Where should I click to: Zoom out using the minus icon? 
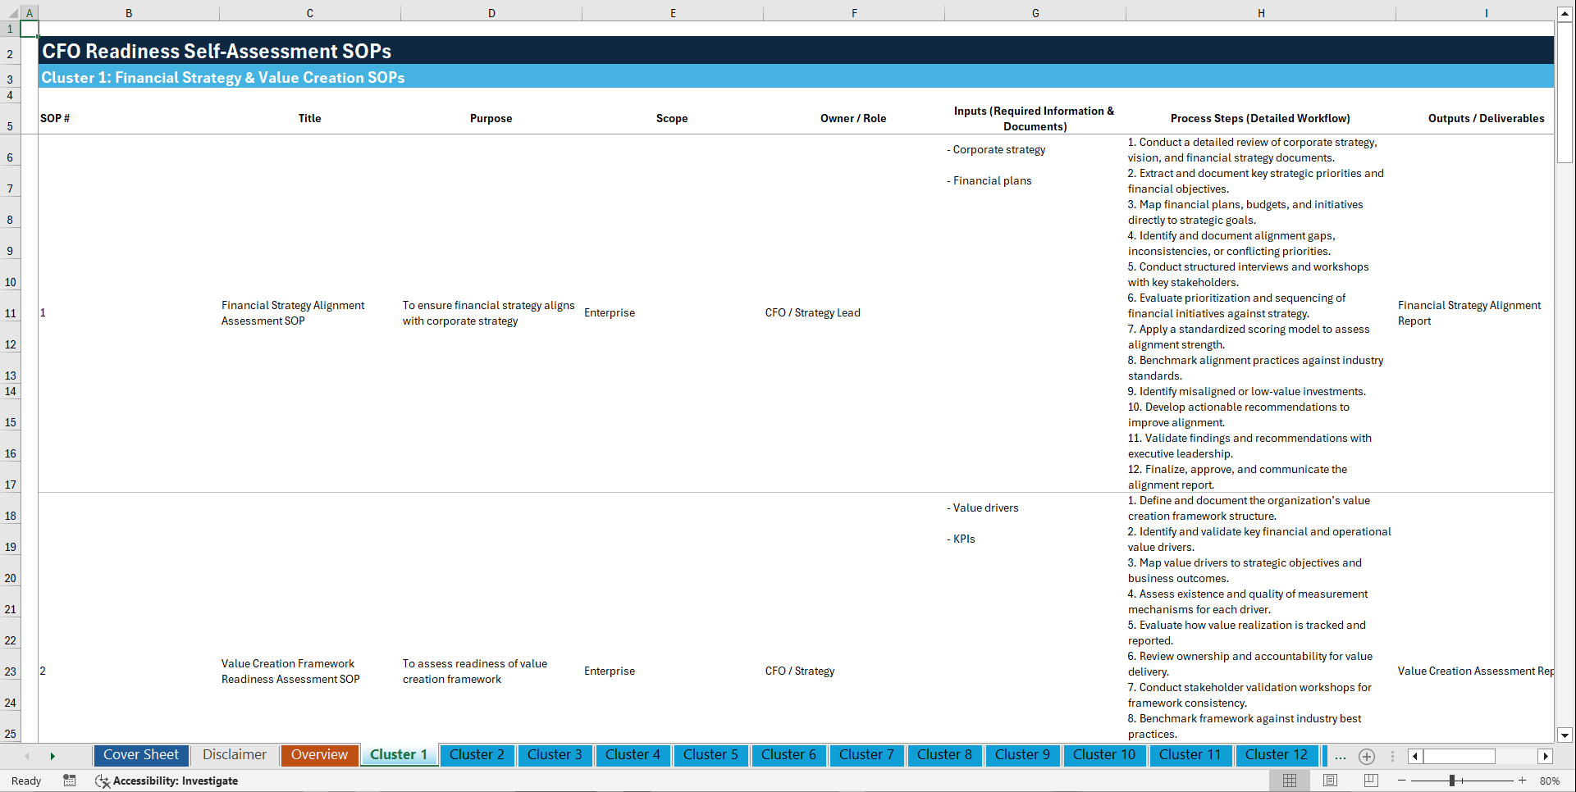[x=1402, y=781]
